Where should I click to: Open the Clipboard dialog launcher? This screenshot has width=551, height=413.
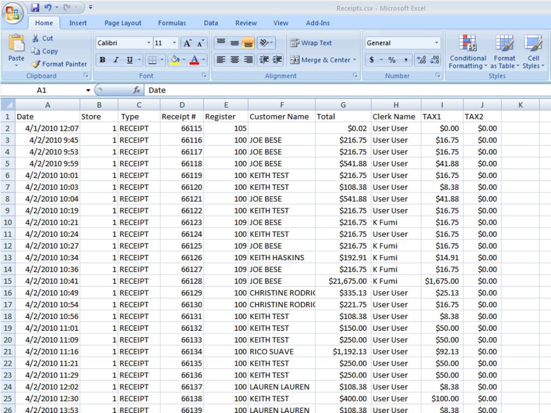click(x=86, y=75)
